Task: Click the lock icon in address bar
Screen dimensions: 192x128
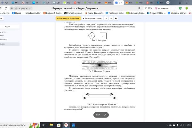Action: [x=12, y=8]
